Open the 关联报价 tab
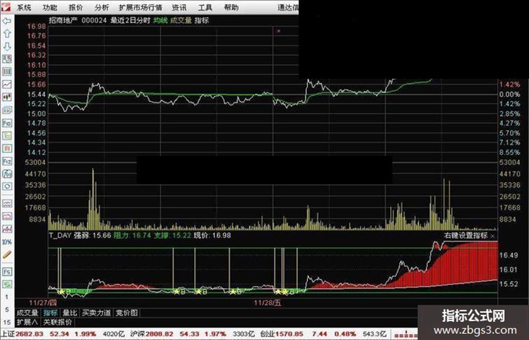Viewport: 529px width, 340px height. click(x=57, y=322)
